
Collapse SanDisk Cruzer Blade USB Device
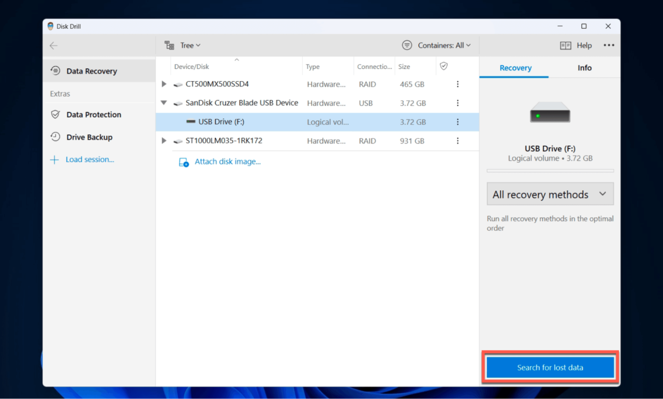[x=164, y=103]
